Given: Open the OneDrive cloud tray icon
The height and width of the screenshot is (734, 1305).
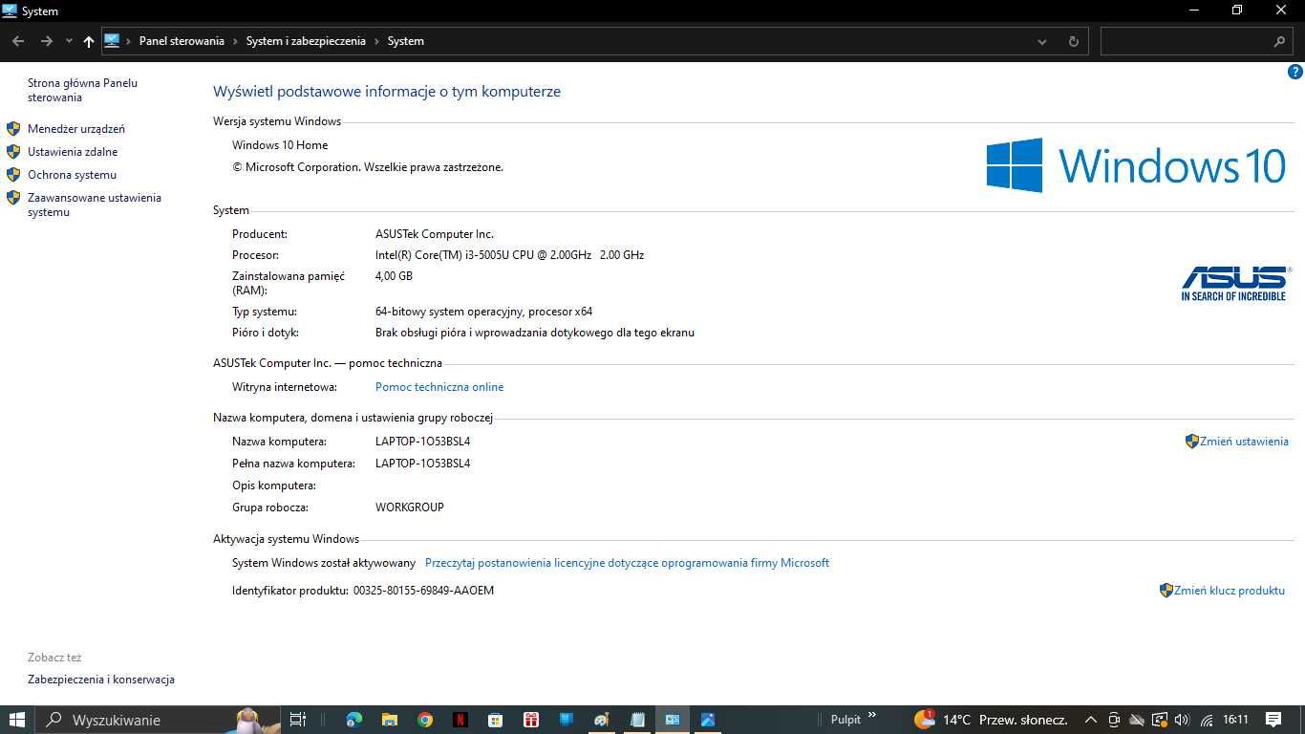Looking at the screenshot, I should tap(1137, 720).
